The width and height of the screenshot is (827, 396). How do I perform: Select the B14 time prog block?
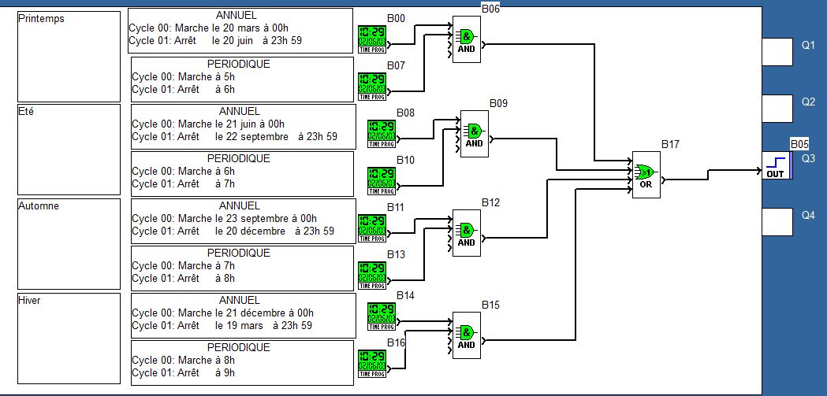point(382,316)
